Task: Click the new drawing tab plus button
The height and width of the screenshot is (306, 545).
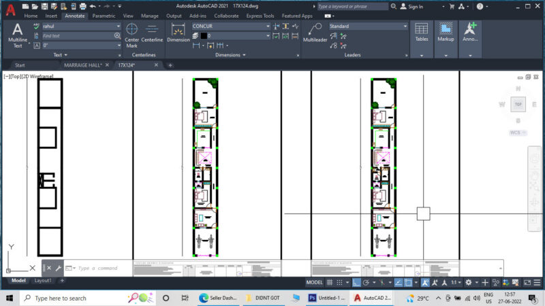Action: [x=170, y=65]
